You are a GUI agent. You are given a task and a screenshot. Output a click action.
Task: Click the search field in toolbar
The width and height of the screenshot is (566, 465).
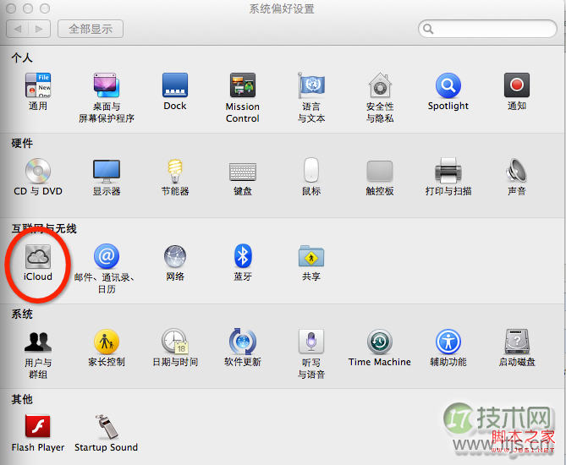point(487,29)
